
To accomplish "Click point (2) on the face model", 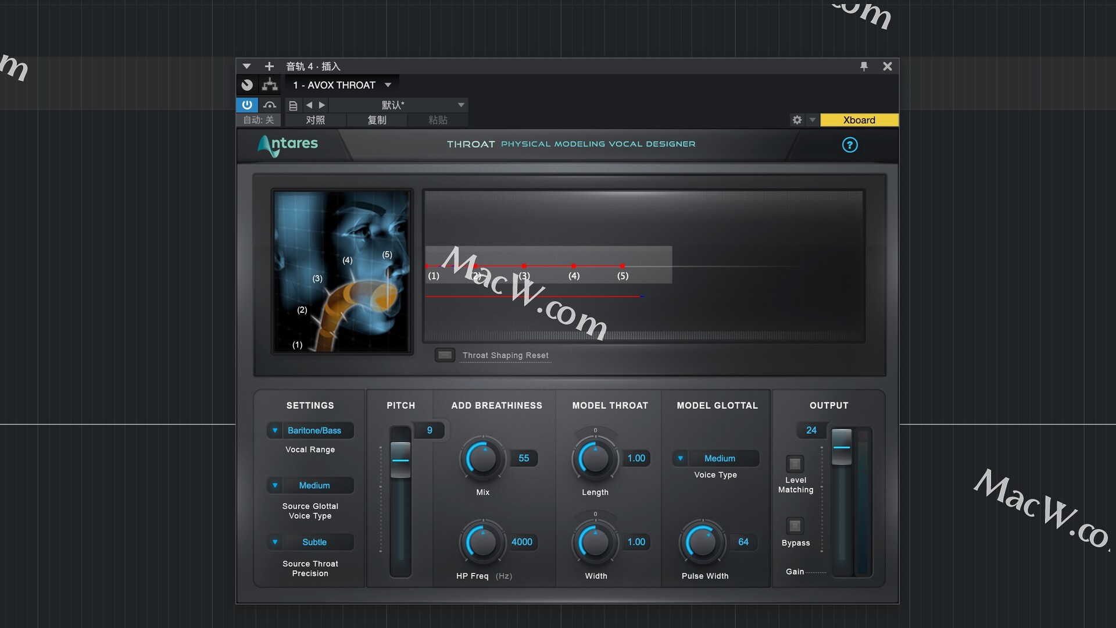I will click(302, 310).
